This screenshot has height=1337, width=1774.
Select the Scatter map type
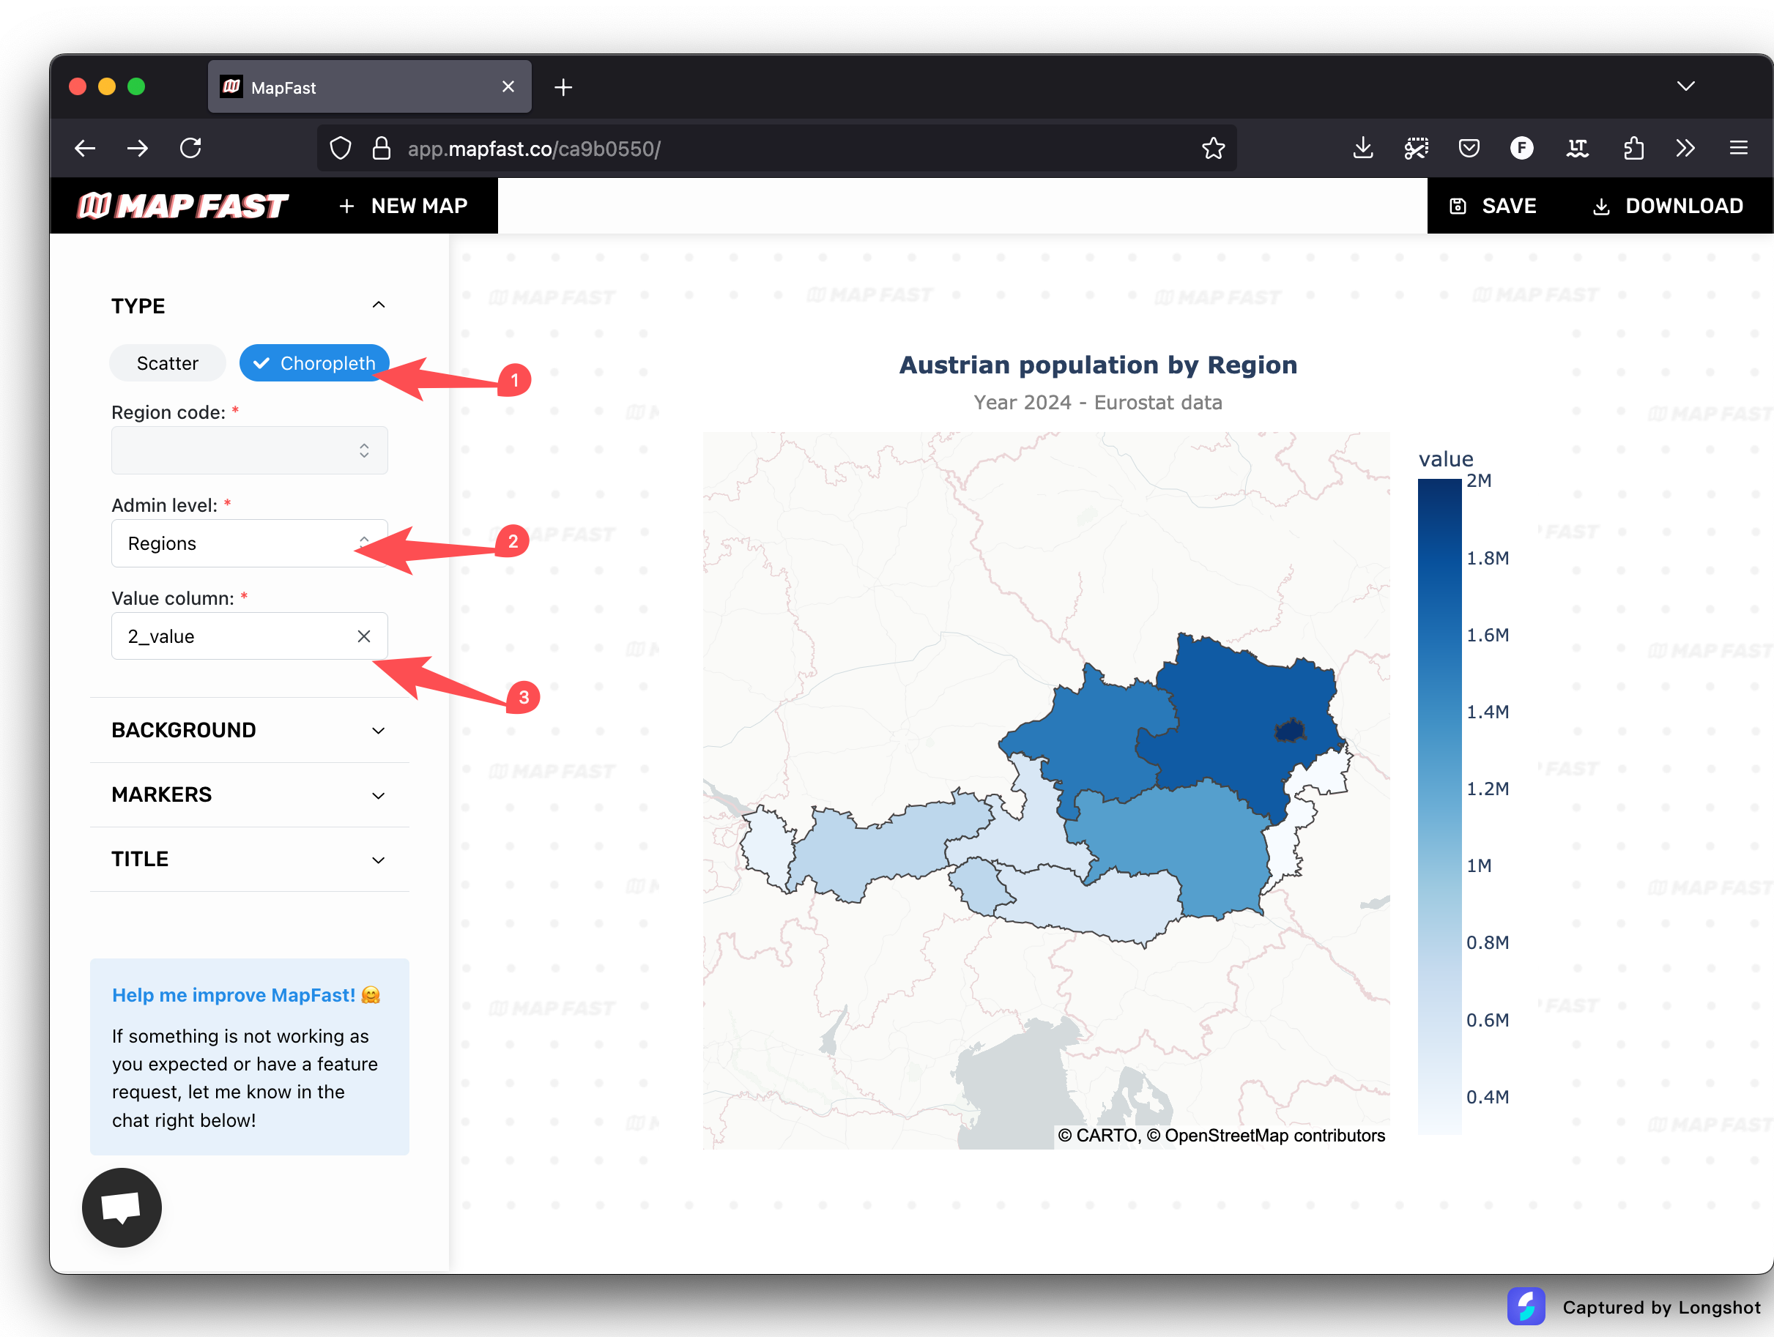pos(168,363)
